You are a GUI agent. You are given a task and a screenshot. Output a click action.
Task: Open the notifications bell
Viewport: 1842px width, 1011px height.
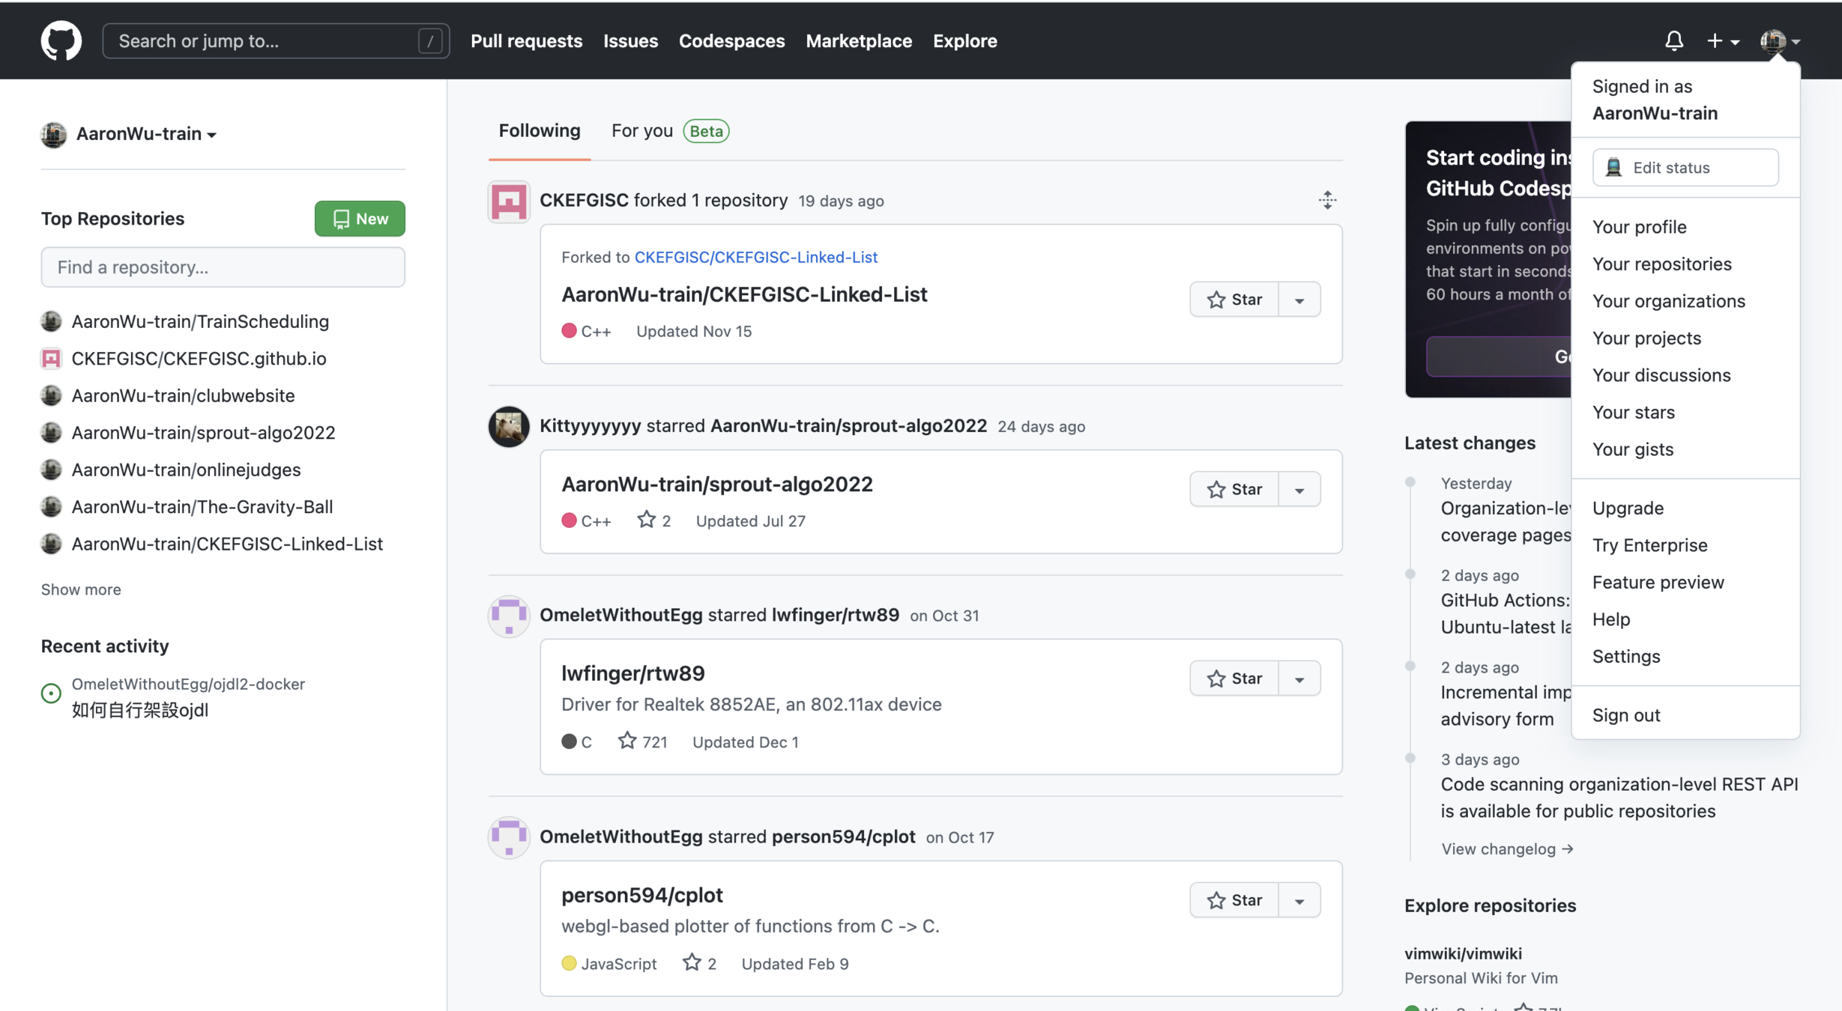(x=1673, y=40)
